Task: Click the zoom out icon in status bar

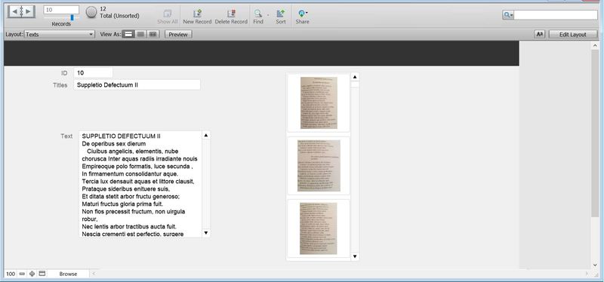Action: coord(22,274)
